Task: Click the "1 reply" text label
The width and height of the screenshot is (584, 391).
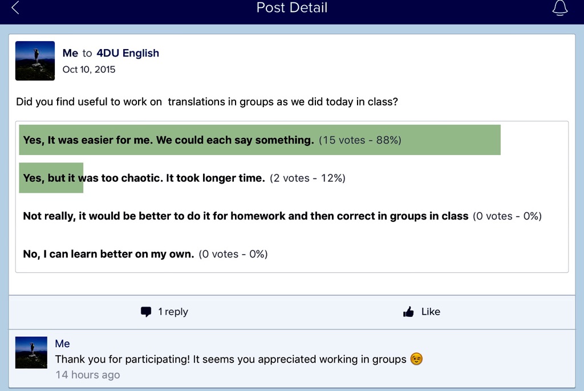Action: 173,312
